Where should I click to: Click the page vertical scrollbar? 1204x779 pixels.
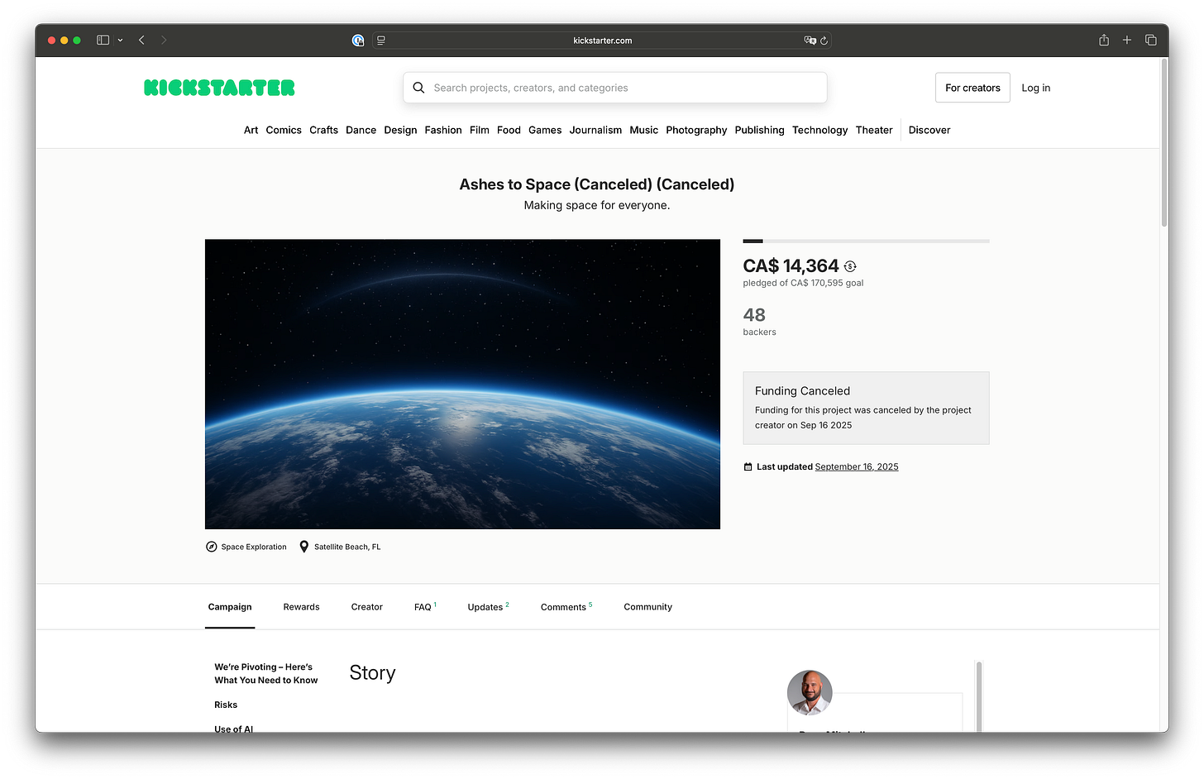pos(1164,142)
